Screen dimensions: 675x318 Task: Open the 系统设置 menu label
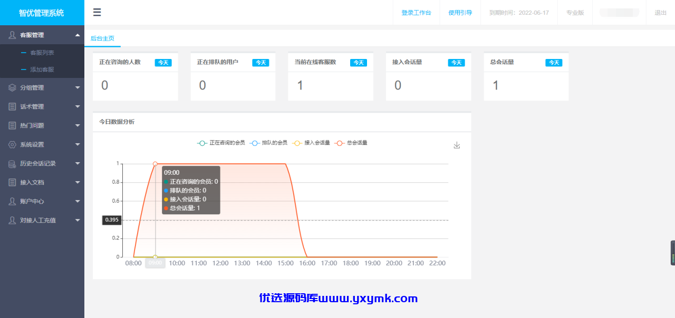32,144
